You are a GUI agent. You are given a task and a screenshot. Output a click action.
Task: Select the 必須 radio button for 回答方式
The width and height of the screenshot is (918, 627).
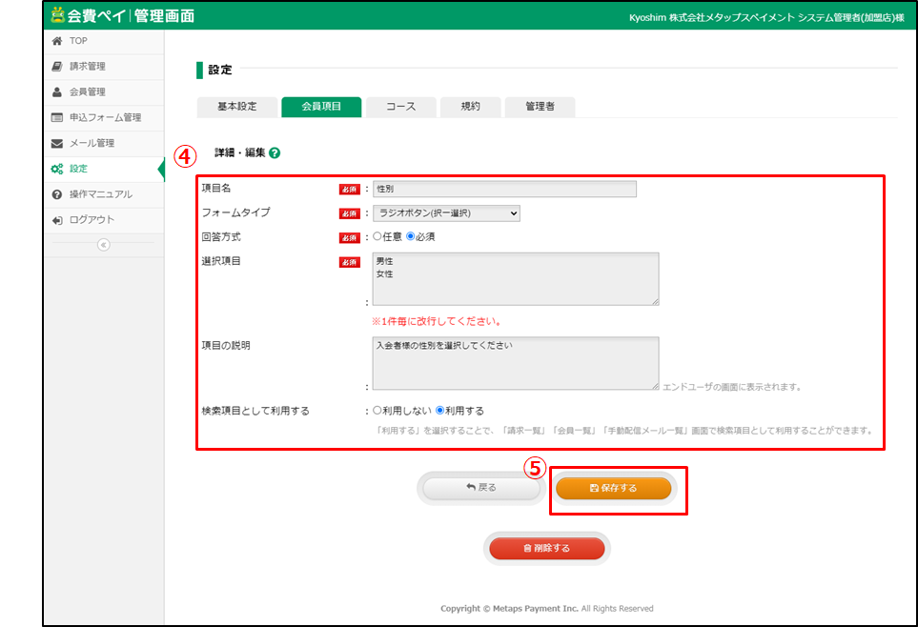(411, 236)
